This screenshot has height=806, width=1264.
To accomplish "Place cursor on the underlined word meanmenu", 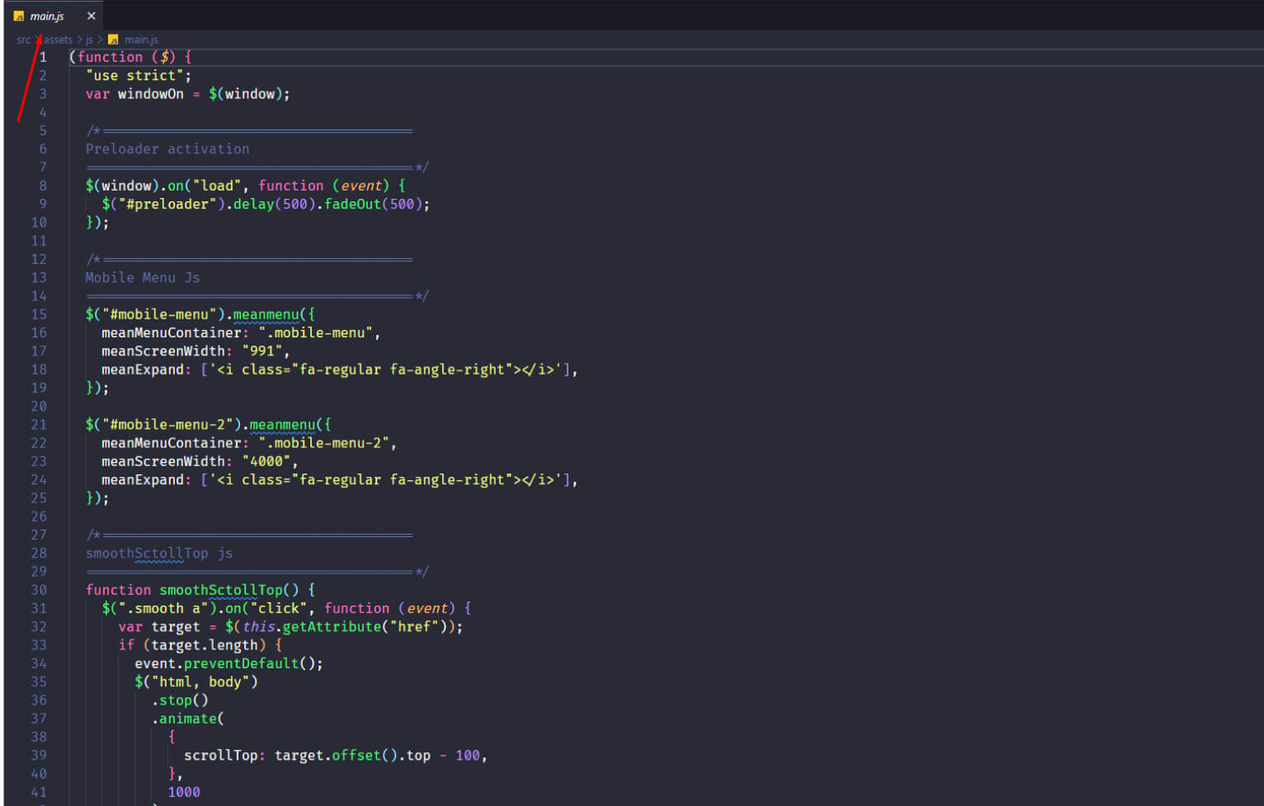I will coord(266,314).
